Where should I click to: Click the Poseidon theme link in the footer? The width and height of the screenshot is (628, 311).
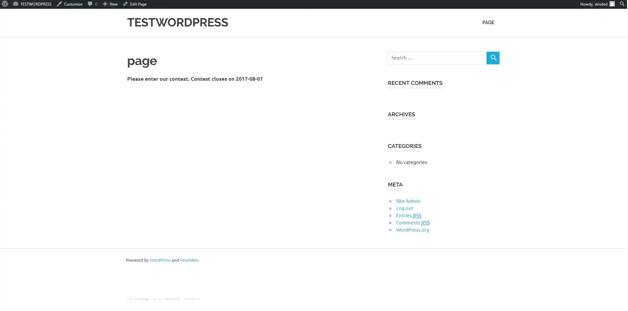[x=189, y=260]
